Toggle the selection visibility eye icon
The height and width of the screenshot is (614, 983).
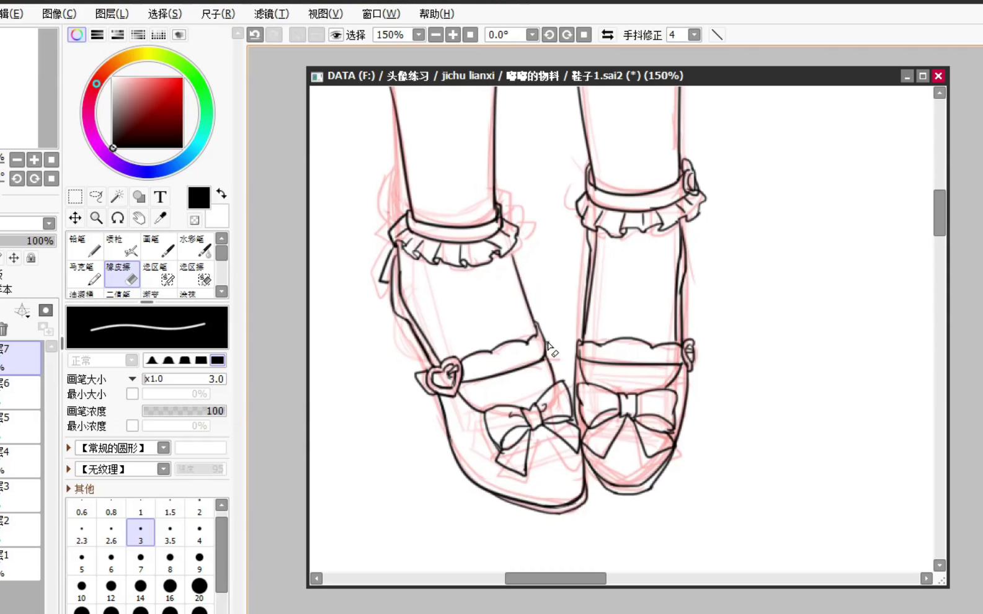click(x=336, y=35)
